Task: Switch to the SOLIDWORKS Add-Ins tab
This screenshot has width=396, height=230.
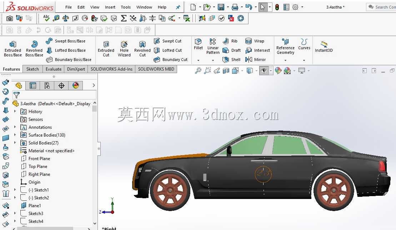Action: point(111,69)
